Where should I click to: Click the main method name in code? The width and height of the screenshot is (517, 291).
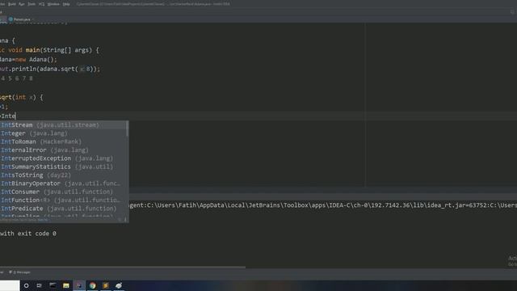(x=32, y=50)
